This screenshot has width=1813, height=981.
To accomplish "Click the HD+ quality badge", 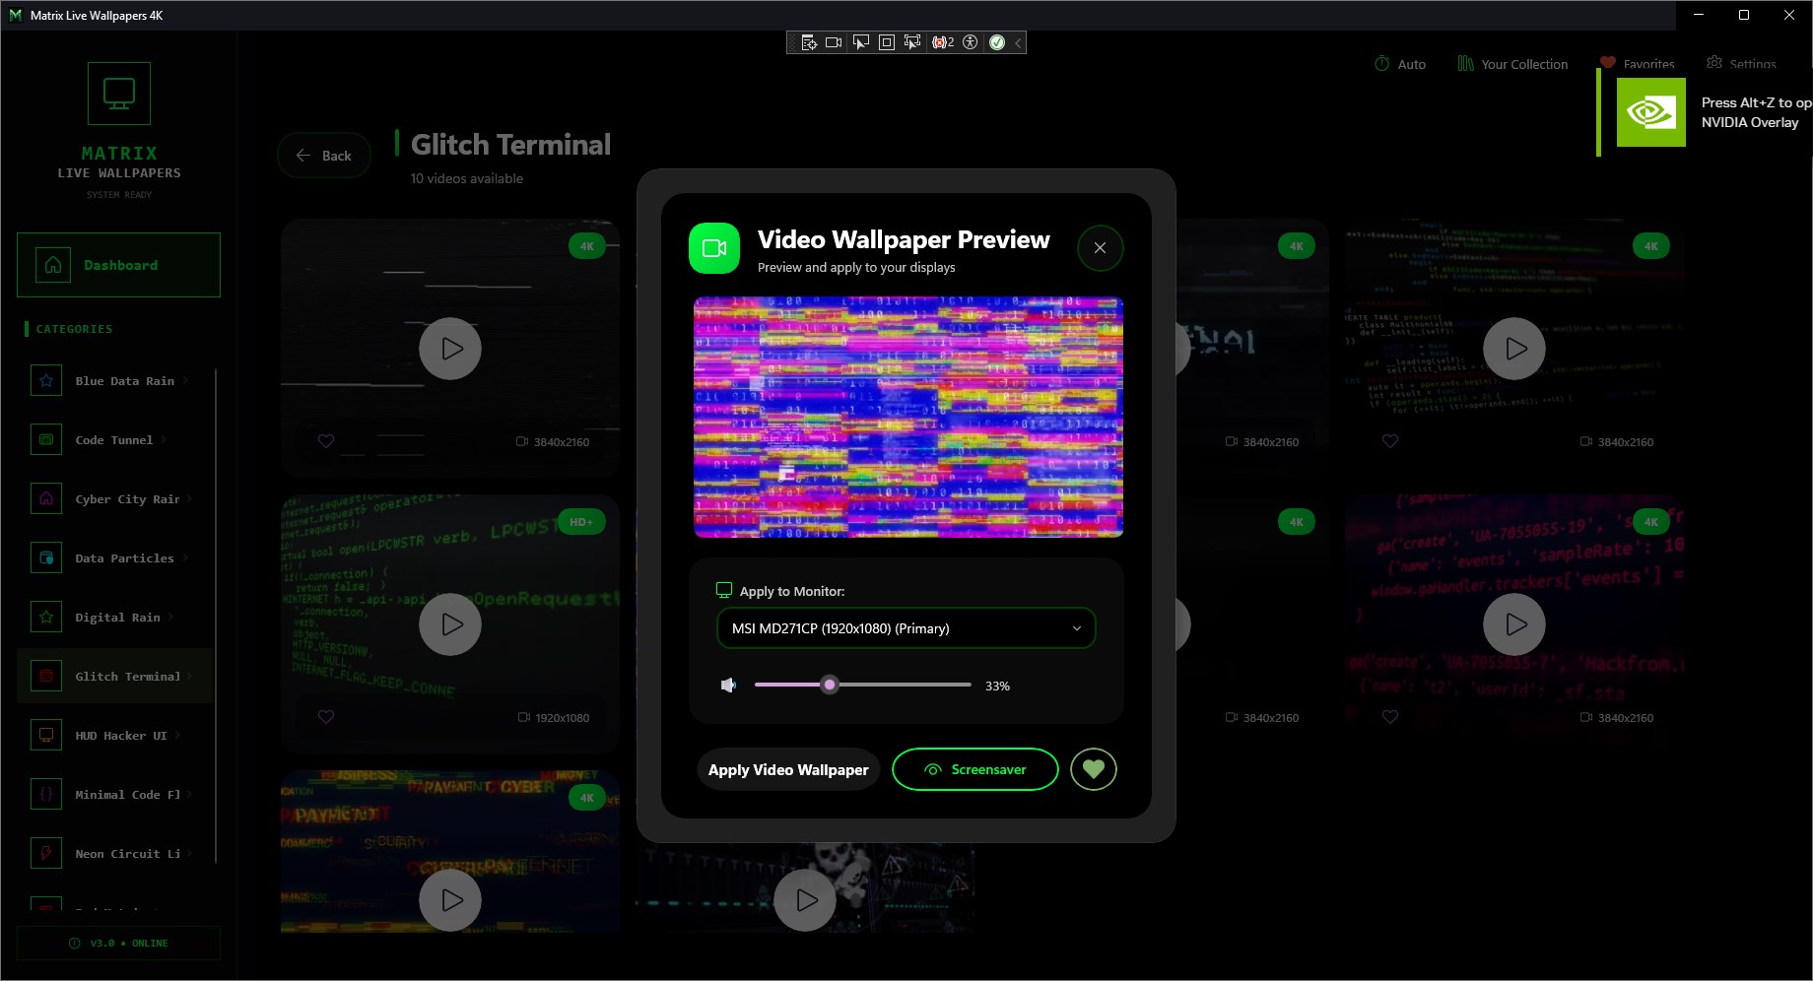I will pyautogui.click(x=581, y=522).
